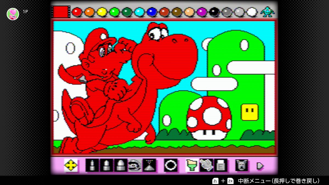Select the eraser tool

click(x=220, y=165)
